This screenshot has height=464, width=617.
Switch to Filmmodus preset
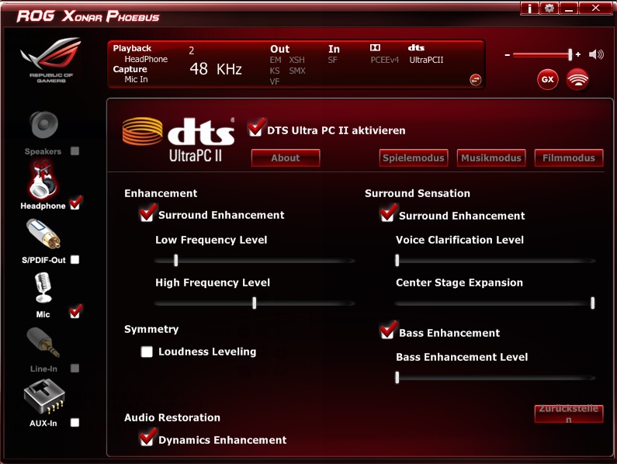point(569,158)
